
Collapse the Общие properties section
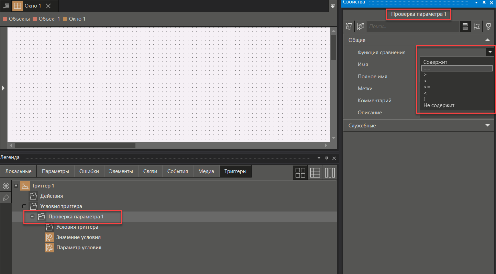pos(487,40)
